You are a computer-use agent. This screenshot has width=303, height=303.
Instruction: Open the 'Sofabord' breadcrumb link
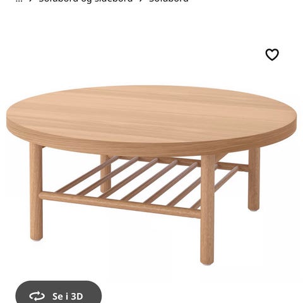(169, 1)
